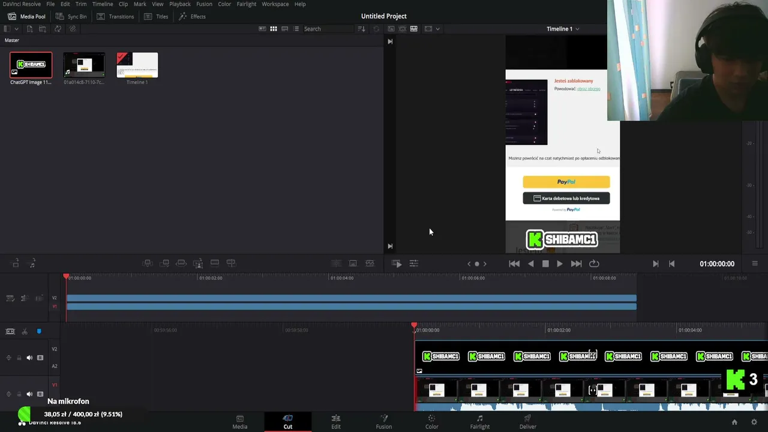Go to the last frame
Screen dimensions: 768x432
(576, 263)
